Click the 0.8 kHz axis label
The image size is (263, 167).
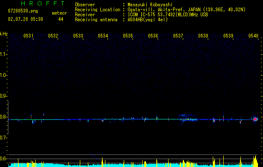click(x=3, y=117)
